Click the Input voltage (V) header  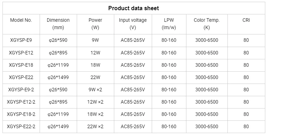pos(133,24)
